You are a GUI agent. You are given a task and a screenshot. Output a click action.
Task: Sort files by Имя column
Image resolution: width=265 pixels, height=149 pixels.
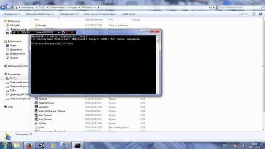(37, 19)
